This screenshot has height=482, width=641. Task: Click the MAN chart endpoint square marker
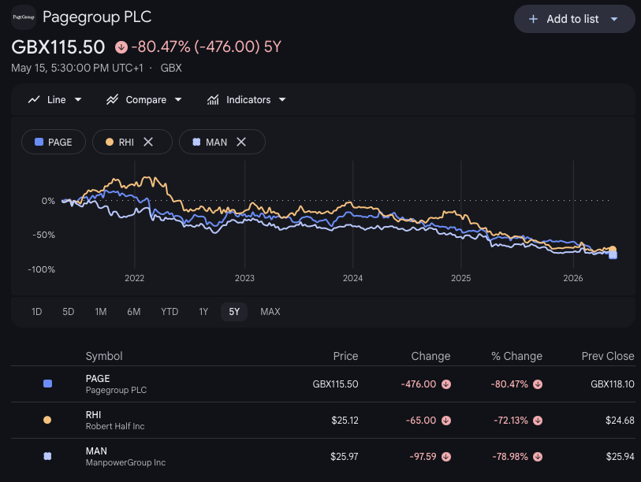[613, 255]
